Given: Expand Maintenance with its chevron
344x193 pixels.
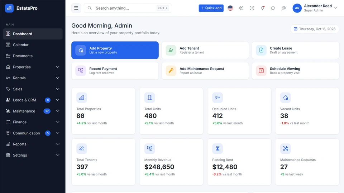Looking at the screenshot, I should (x=57, y=111).
